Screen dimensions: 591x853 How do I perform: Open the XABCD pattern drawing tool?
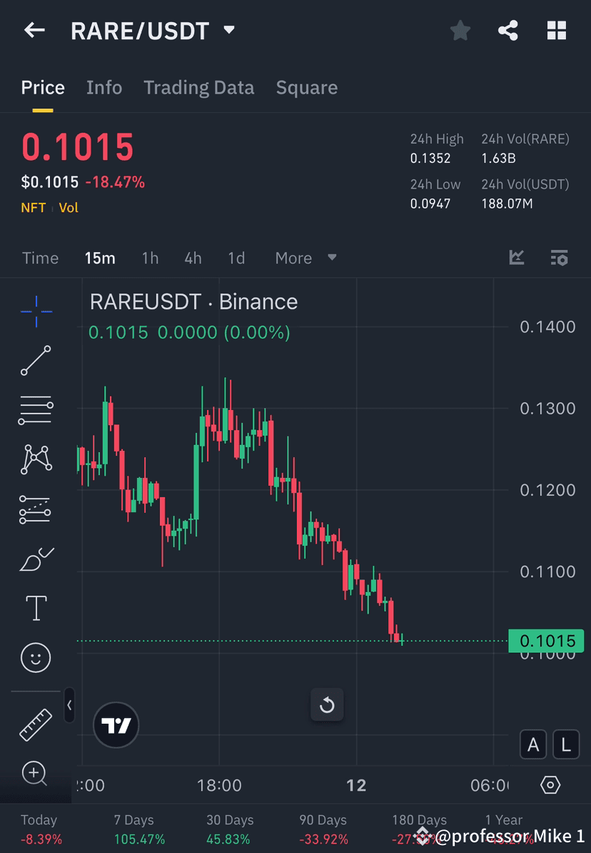[x=35, y=459]
